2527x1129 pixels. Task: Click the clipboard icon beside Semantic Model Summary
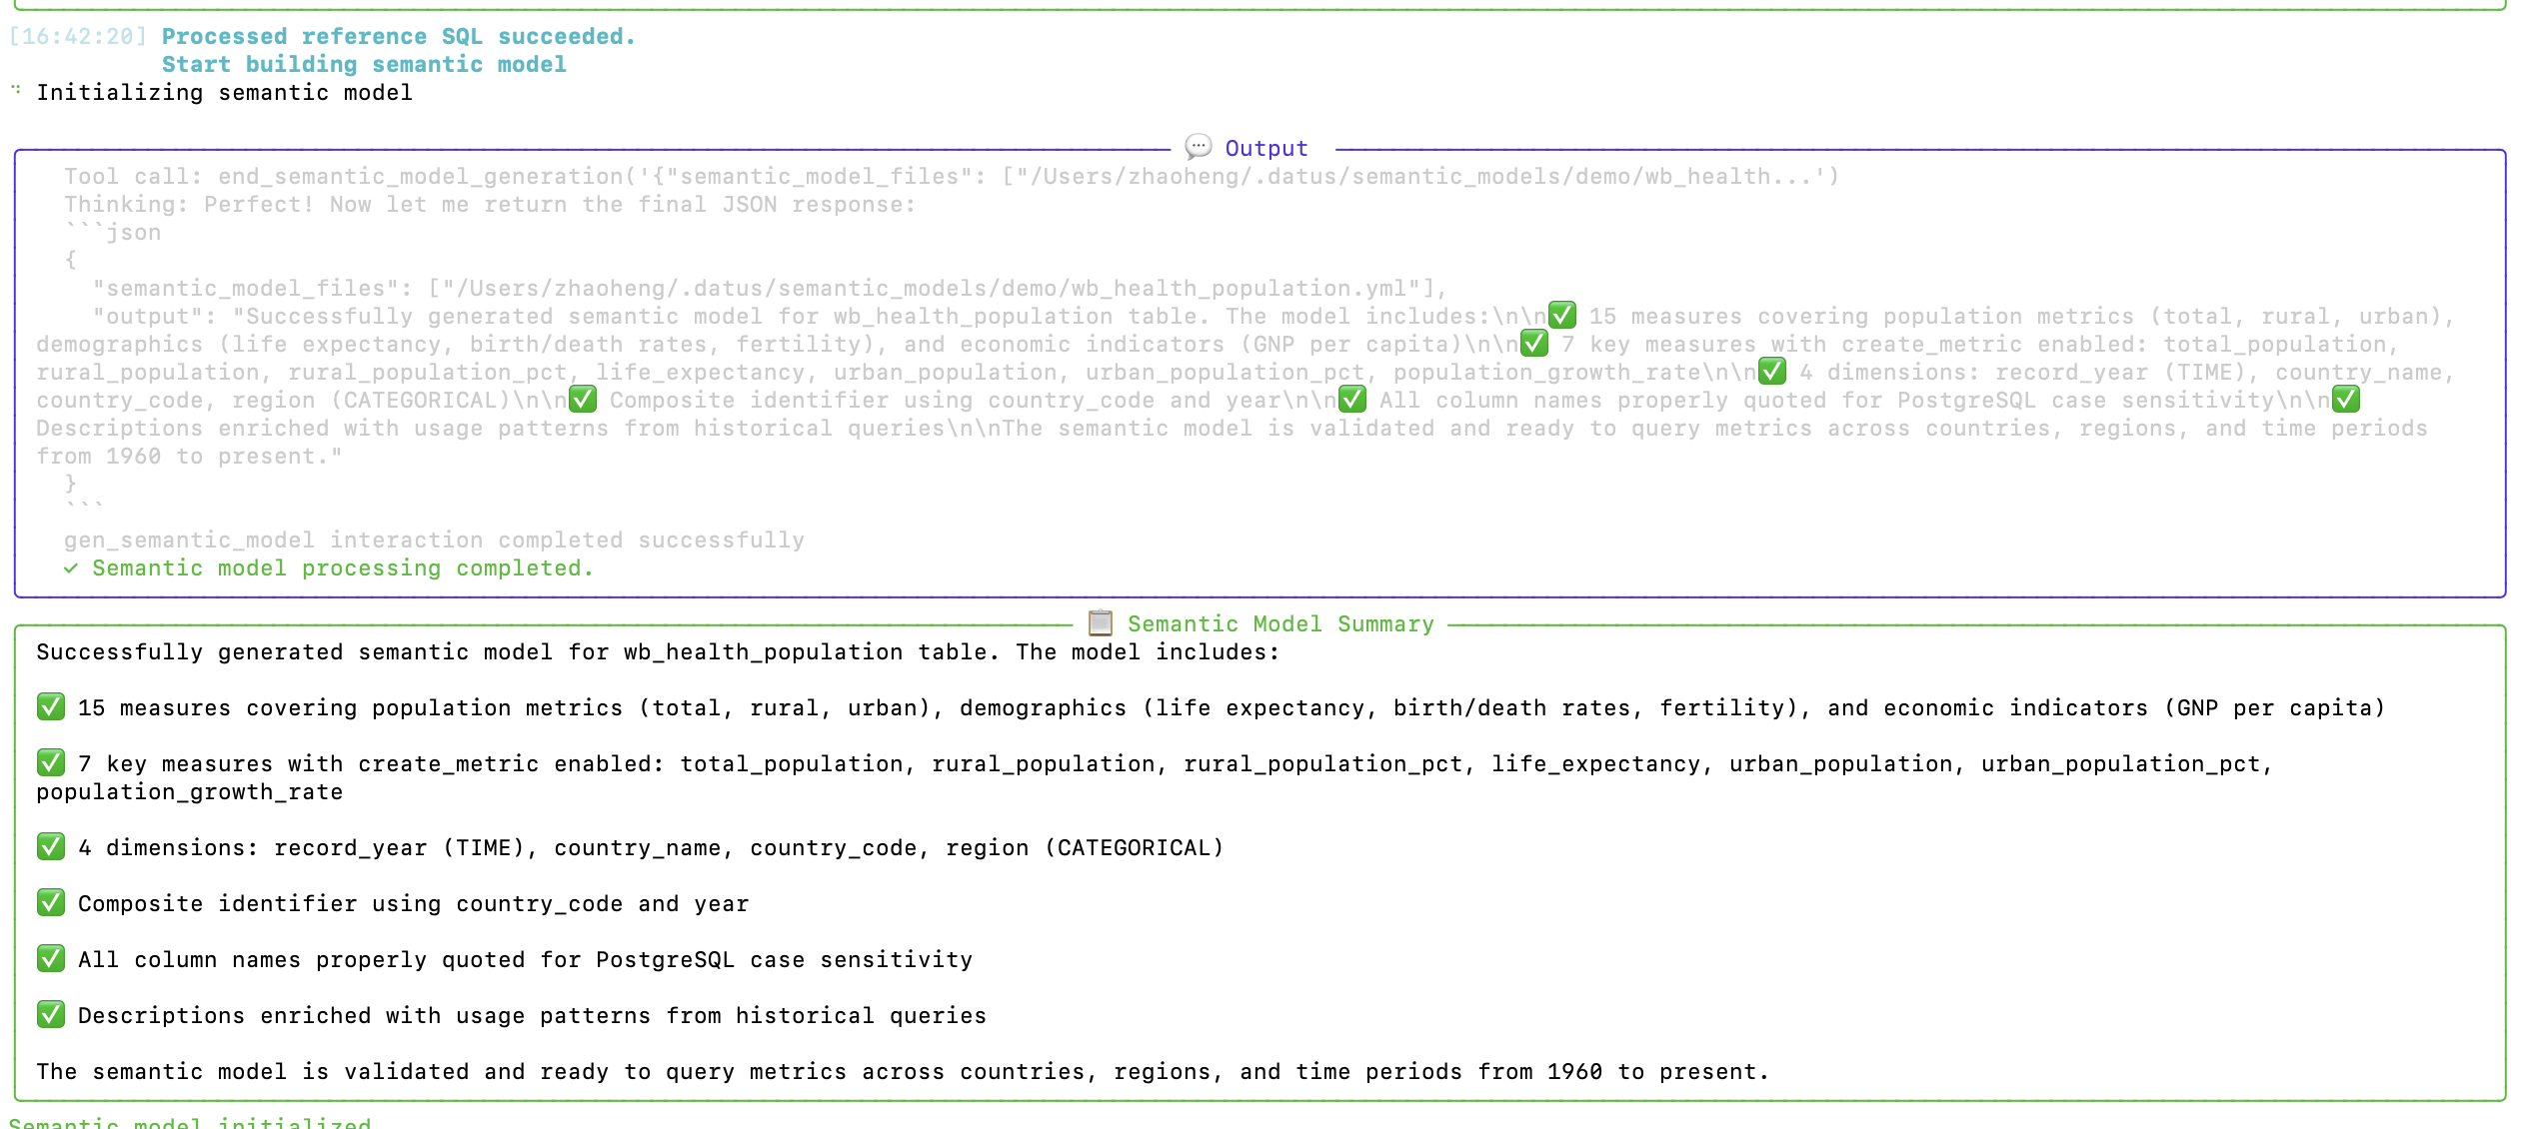tap(1100, 622)
